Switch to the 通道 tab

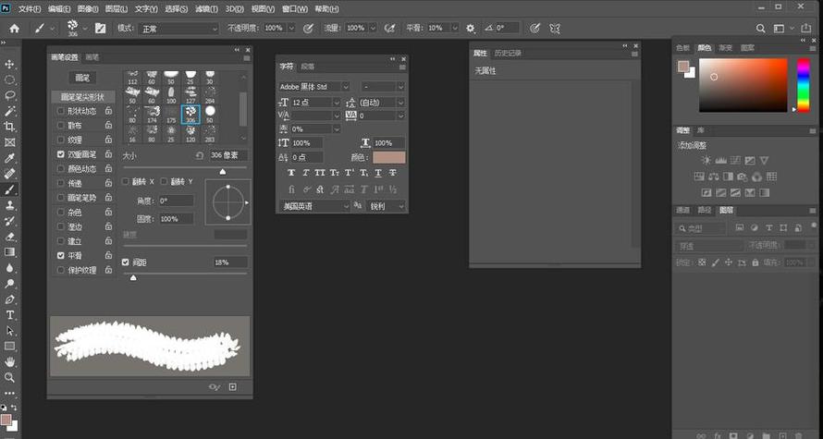pyautogui.click(x=682, y=211)
